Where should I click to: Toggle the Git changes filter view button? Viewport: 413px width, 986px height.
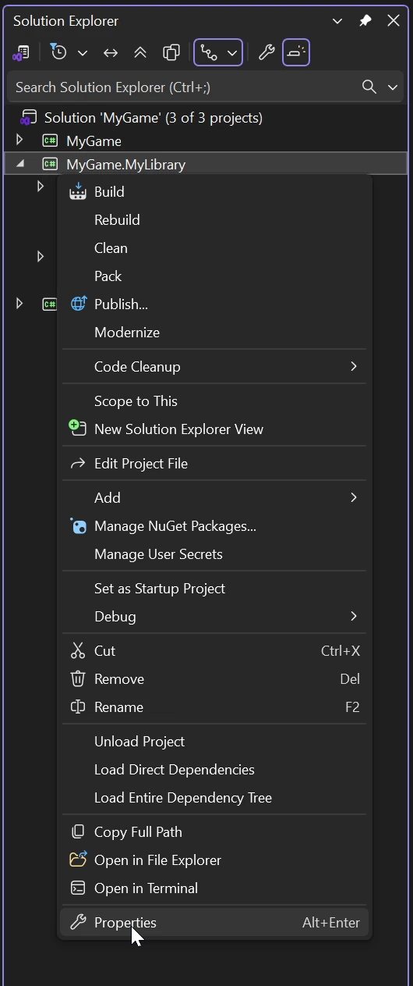[x=218, y=52]
